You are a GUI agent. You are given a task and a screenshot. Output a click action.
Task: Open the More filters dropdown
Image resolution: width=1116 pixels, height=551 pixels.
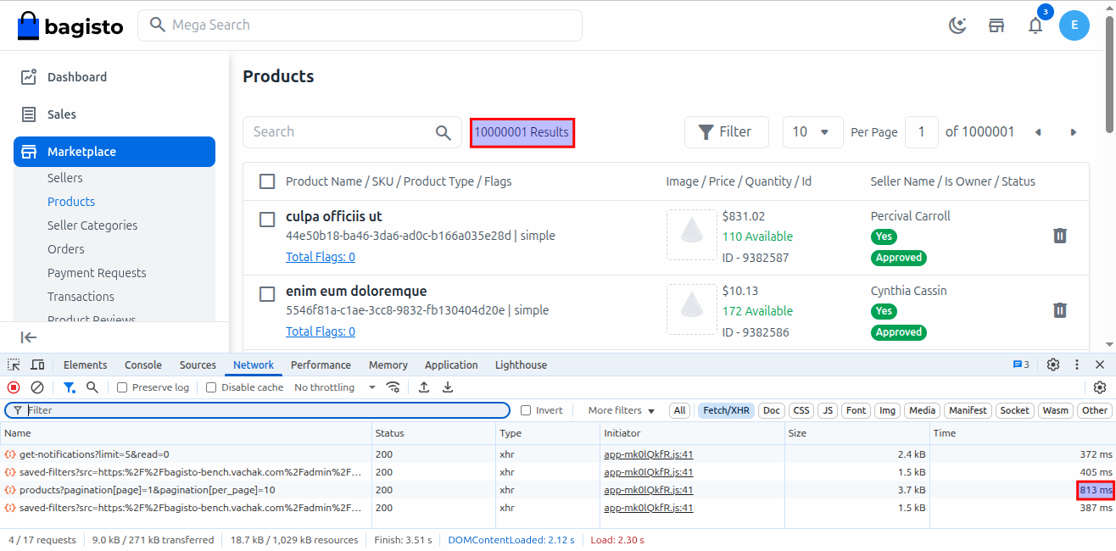[622, 410]
